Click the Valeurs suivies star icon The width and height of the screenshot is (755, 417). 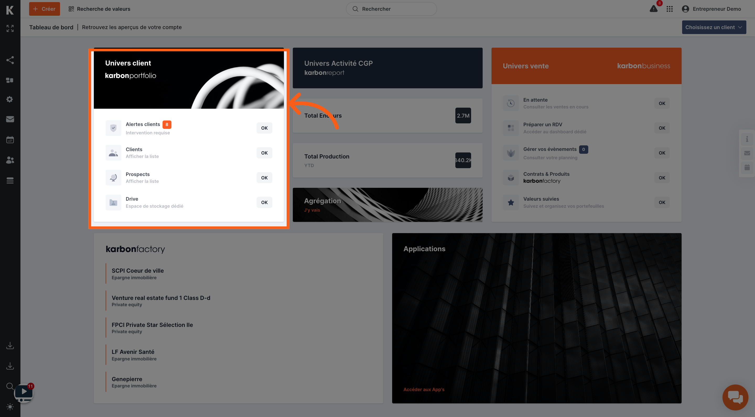point(511,202)
